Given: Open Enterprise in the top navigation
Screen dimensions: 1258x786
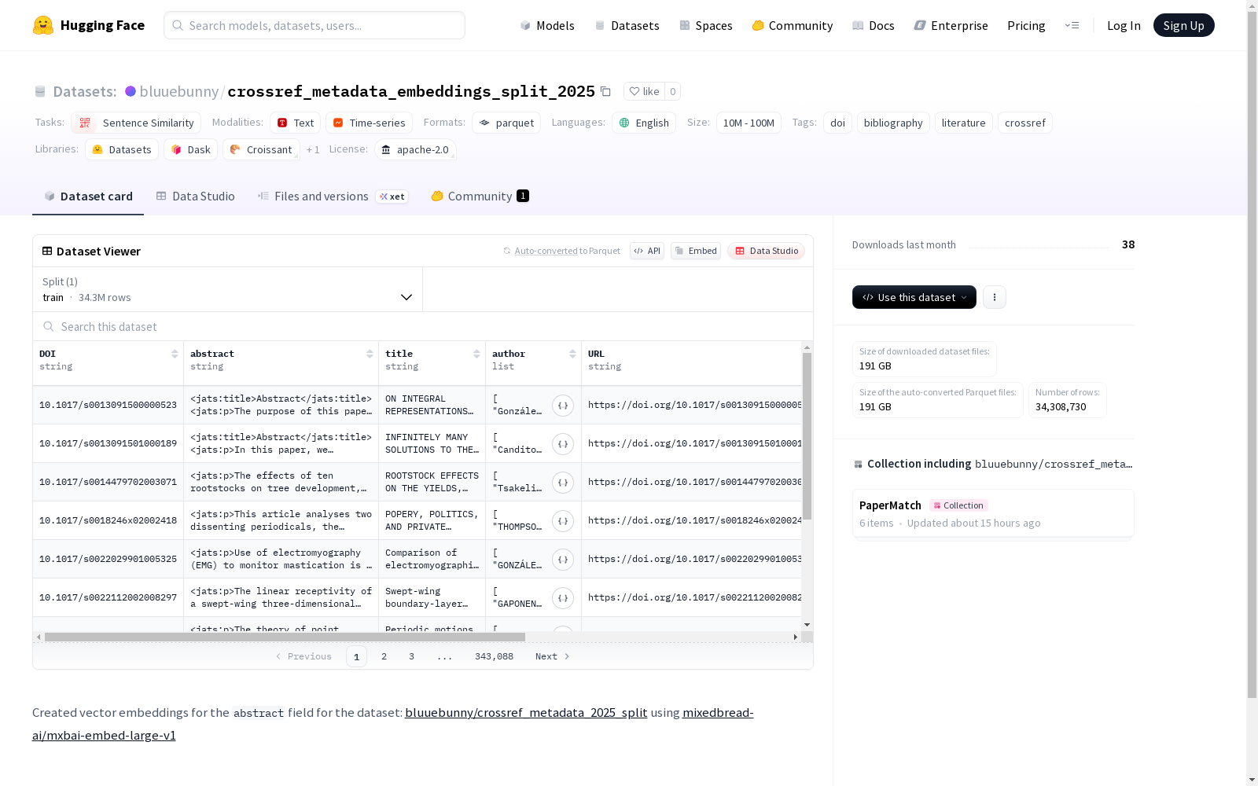Looking at the screenshot, I should coord(951,25).
